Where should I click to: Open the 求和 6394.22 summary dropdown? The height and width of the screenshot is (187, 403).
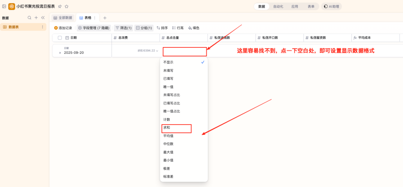148,50
